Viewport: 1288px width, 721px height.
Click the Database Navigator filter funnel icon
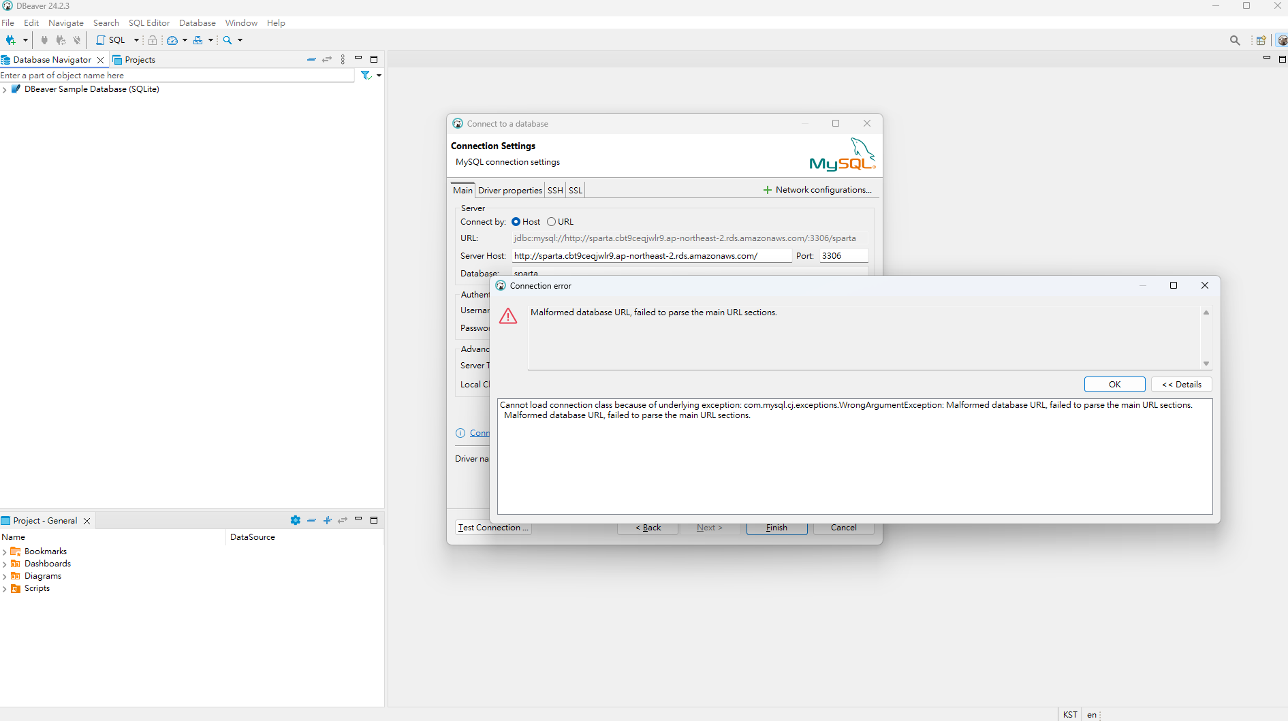(366, 76)
